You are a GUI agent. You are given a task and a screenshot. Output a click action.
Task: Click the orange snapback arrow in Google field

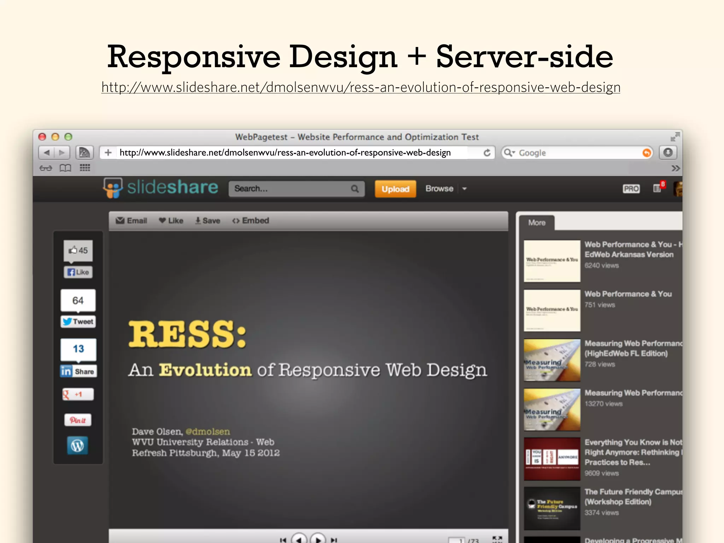(x=646, y=153)
